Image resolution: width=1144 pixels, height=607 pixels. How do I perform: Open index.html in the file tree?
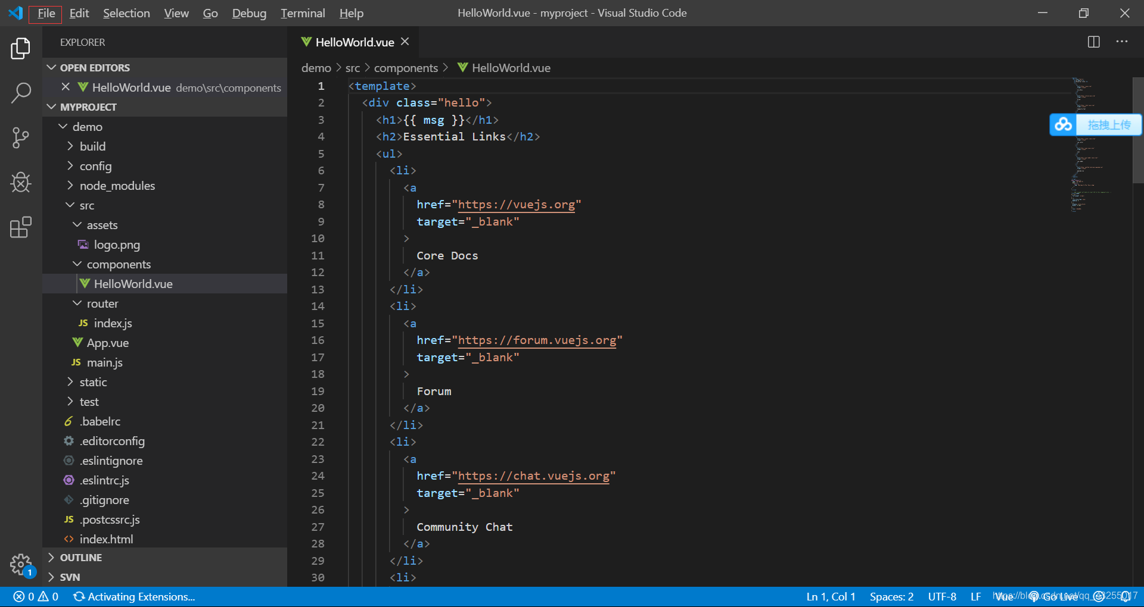(164, 539)
